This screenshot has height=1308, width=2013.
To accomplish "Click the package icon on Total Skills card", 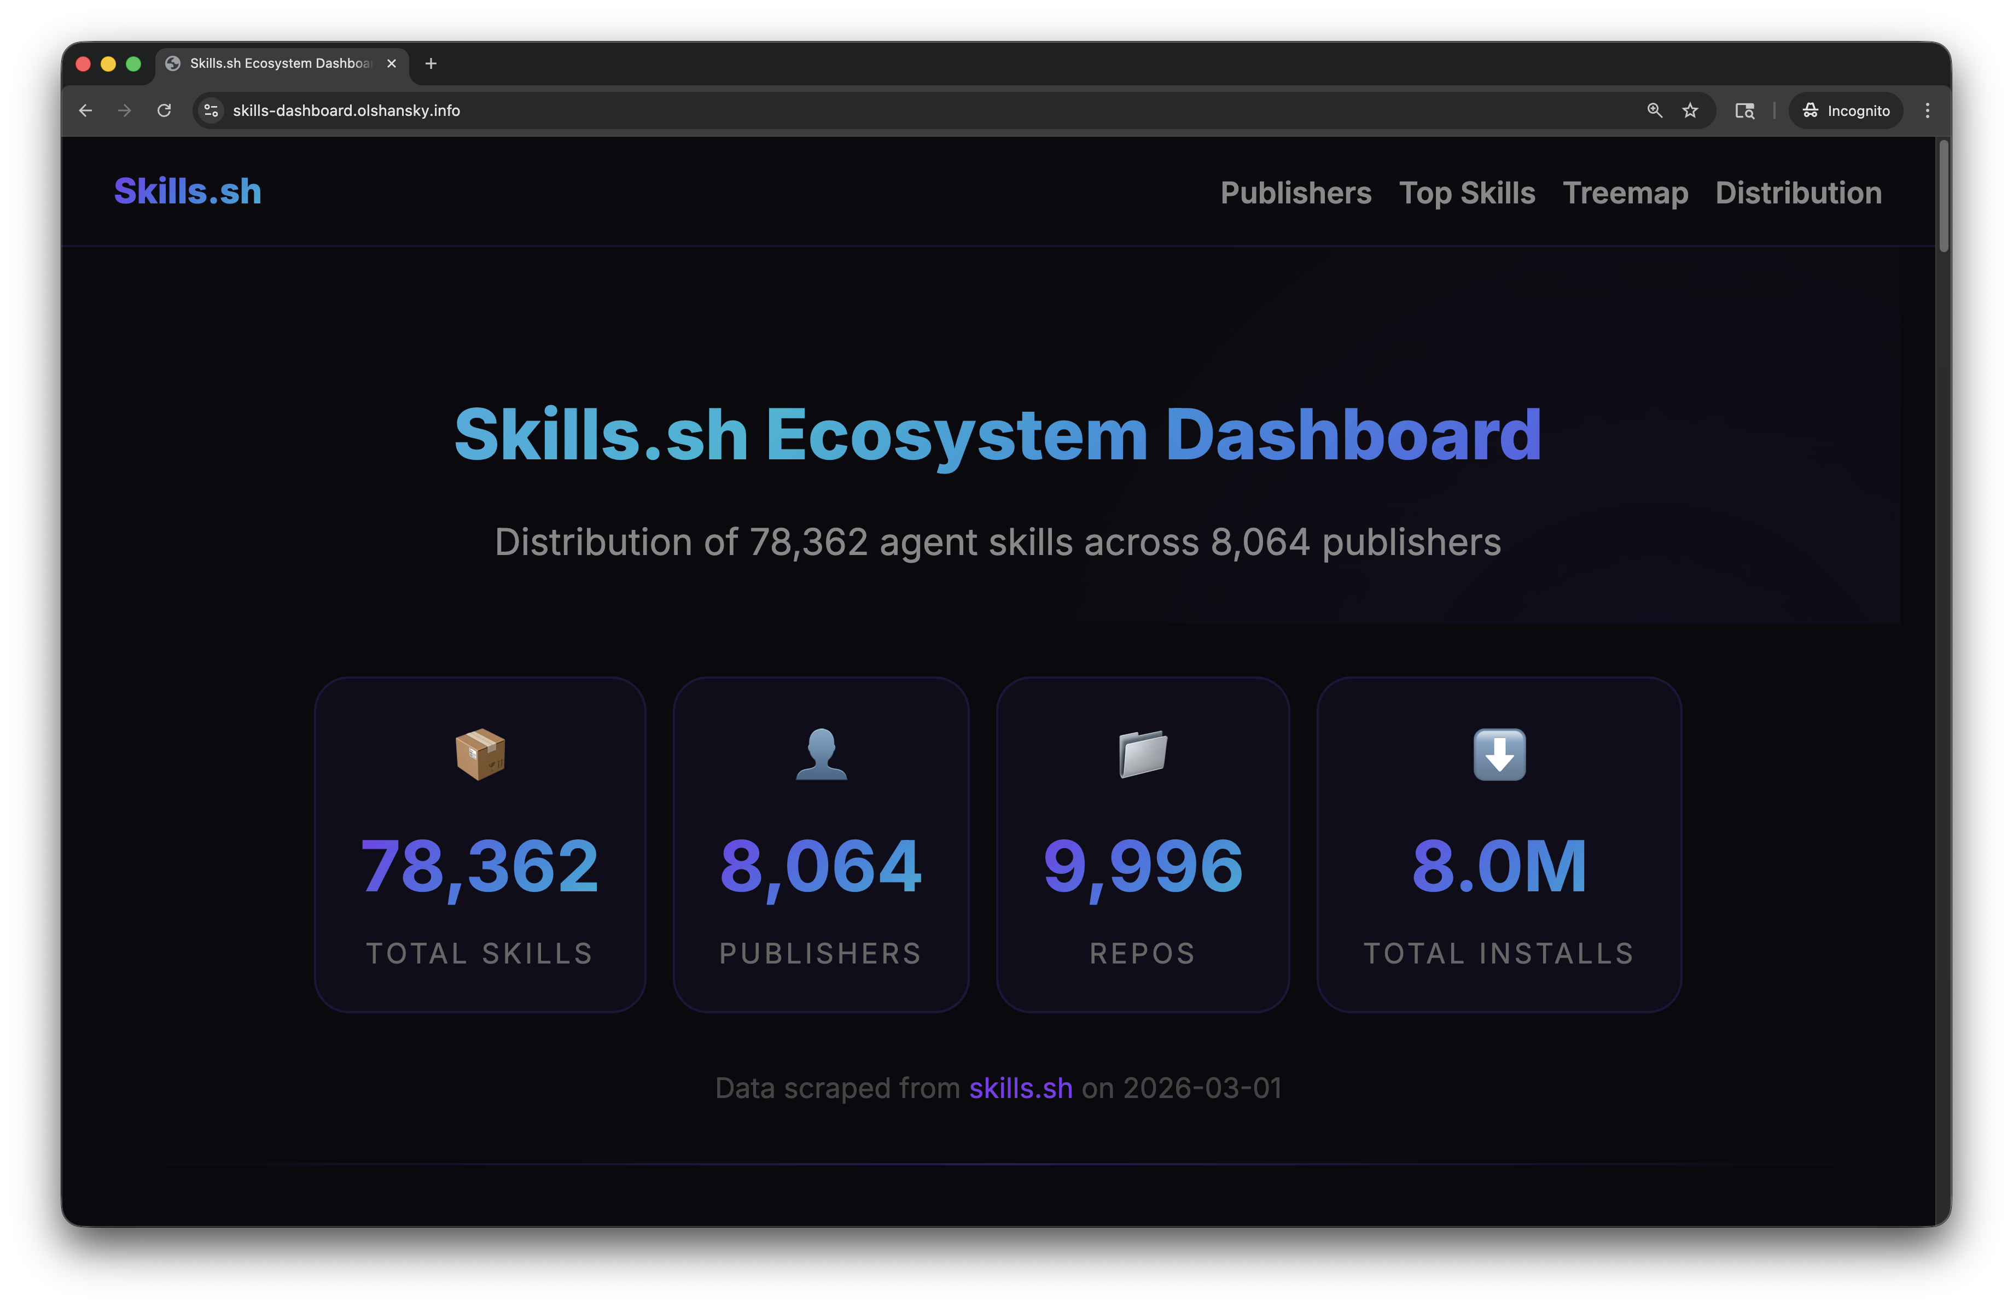I will tap(479, 755).
